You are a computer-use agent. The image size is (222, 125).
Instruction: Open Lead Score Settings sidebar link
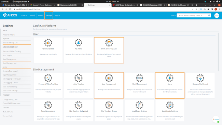pyautogui.click(x=10, y=87)
